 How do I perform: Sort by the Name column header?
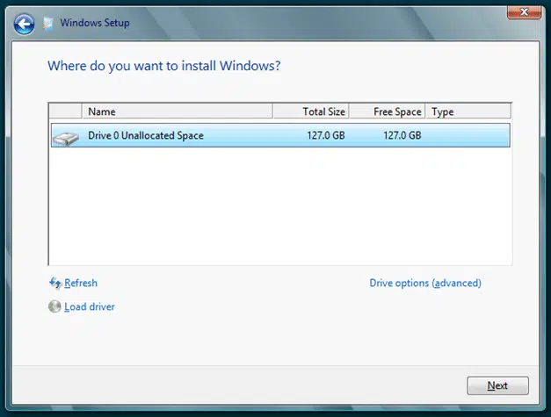pyautogui.click(x=178, y=111)
